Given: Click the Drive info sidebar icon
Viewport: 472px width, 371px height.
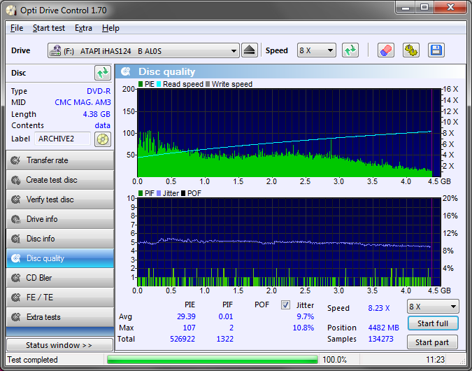Looking at the screenshot, I should (15, 219).
